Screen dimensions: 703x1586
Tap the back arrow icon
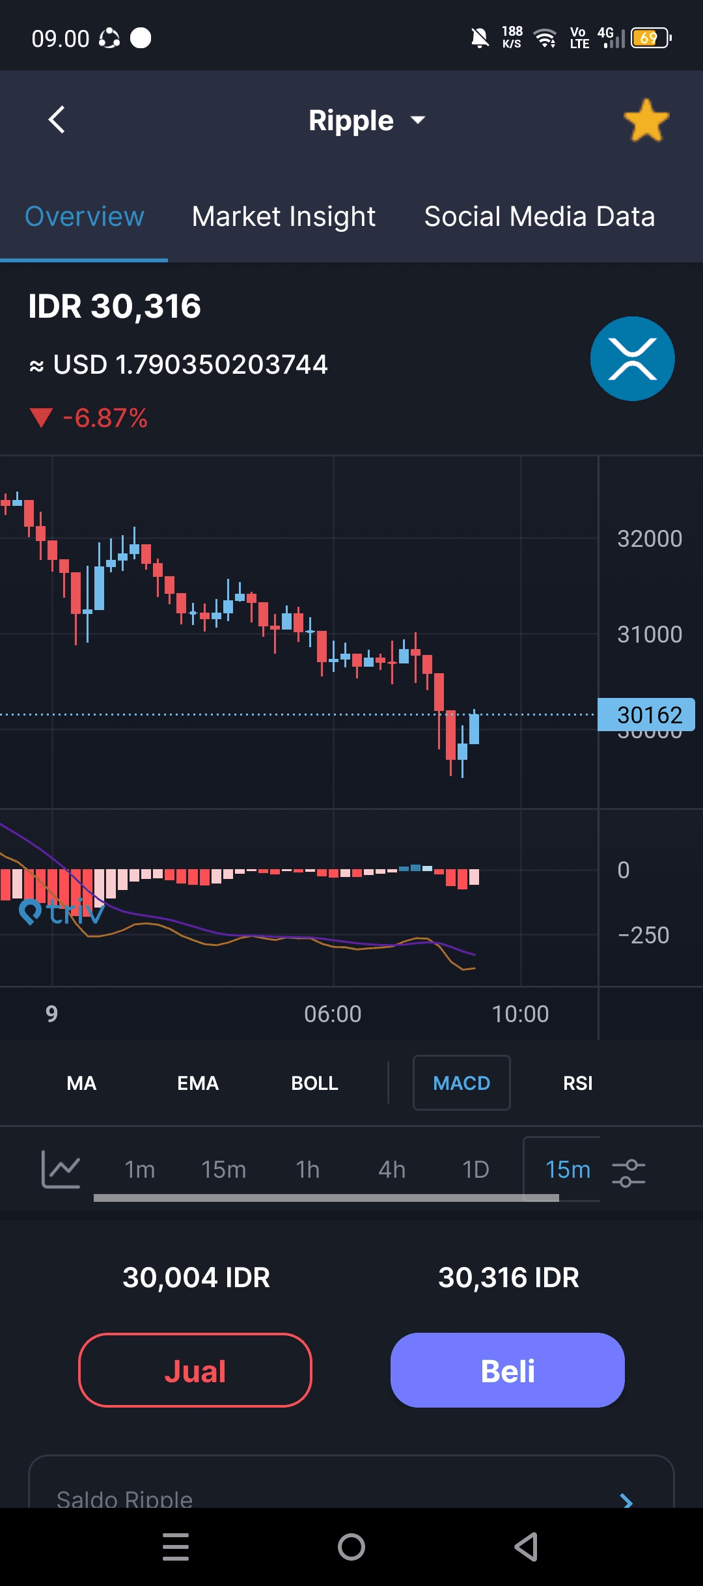(x=57, y=120)
